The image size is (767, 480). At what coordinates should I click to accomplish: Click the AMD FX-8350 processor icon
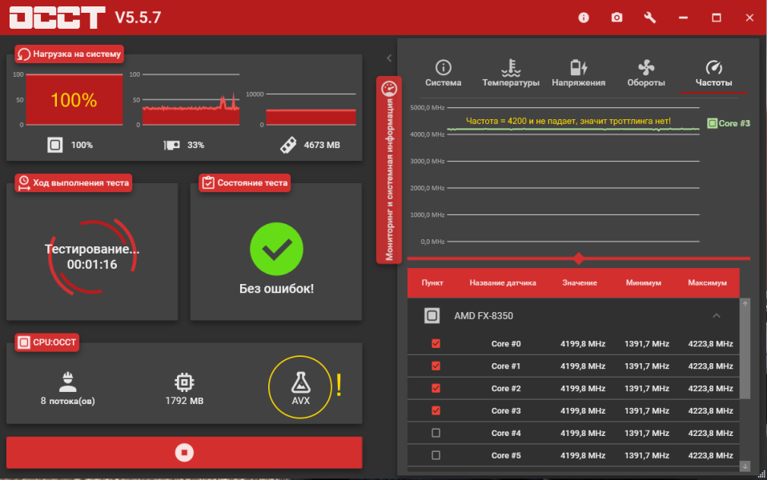432,316
